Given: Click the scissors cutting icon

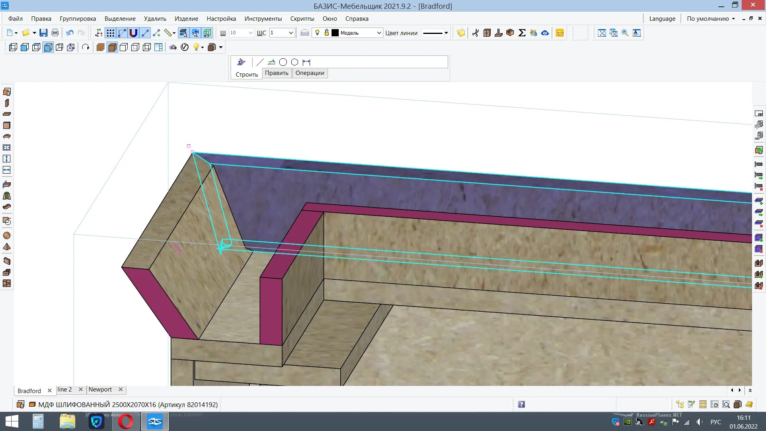Looking at the screenshot, I should [x=475, y=33].
